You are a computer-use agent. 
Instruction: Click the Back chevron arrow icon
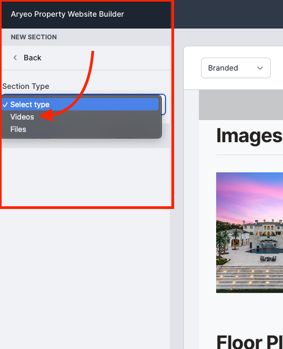point(15,58)
